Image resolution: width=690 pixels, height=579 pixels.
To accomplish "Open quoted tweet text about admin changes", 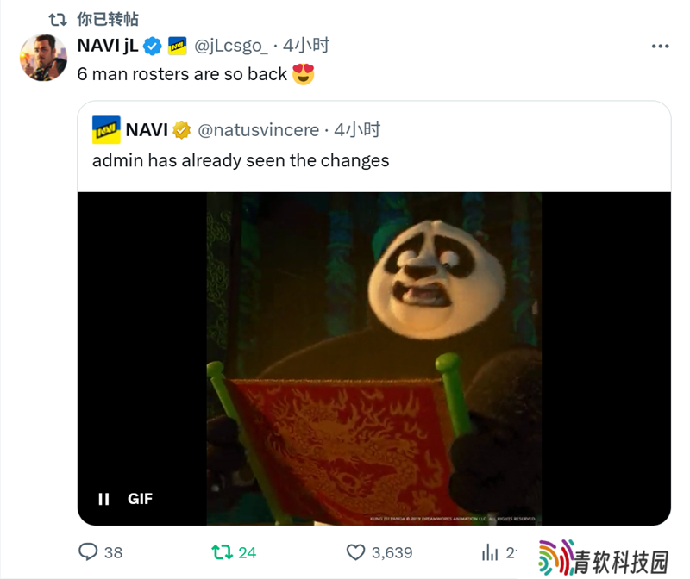I will [241, 160].
